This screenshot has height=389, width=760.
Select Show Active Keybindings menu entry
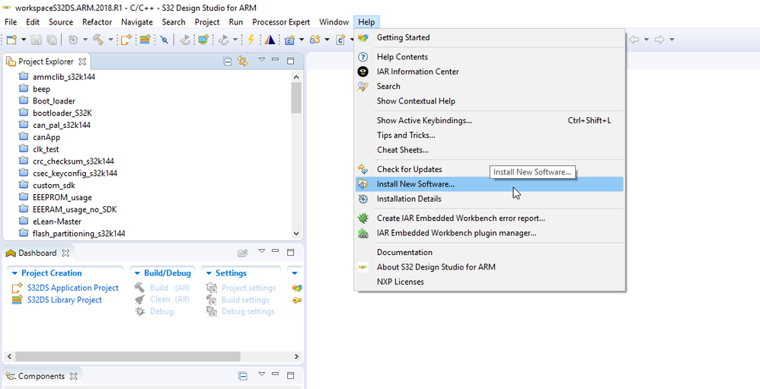[489, 120]
